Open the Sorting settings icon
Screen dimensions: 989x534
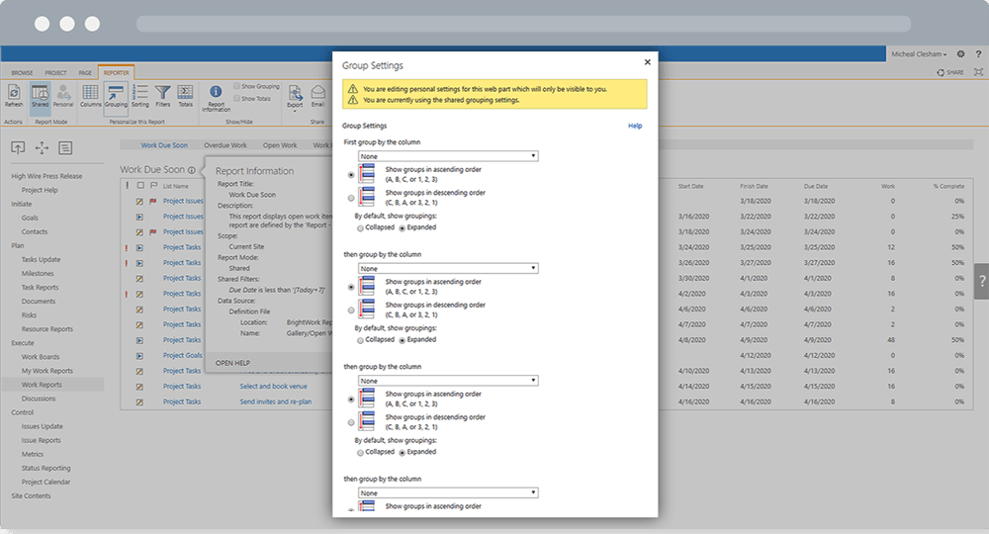coord(139,93)
